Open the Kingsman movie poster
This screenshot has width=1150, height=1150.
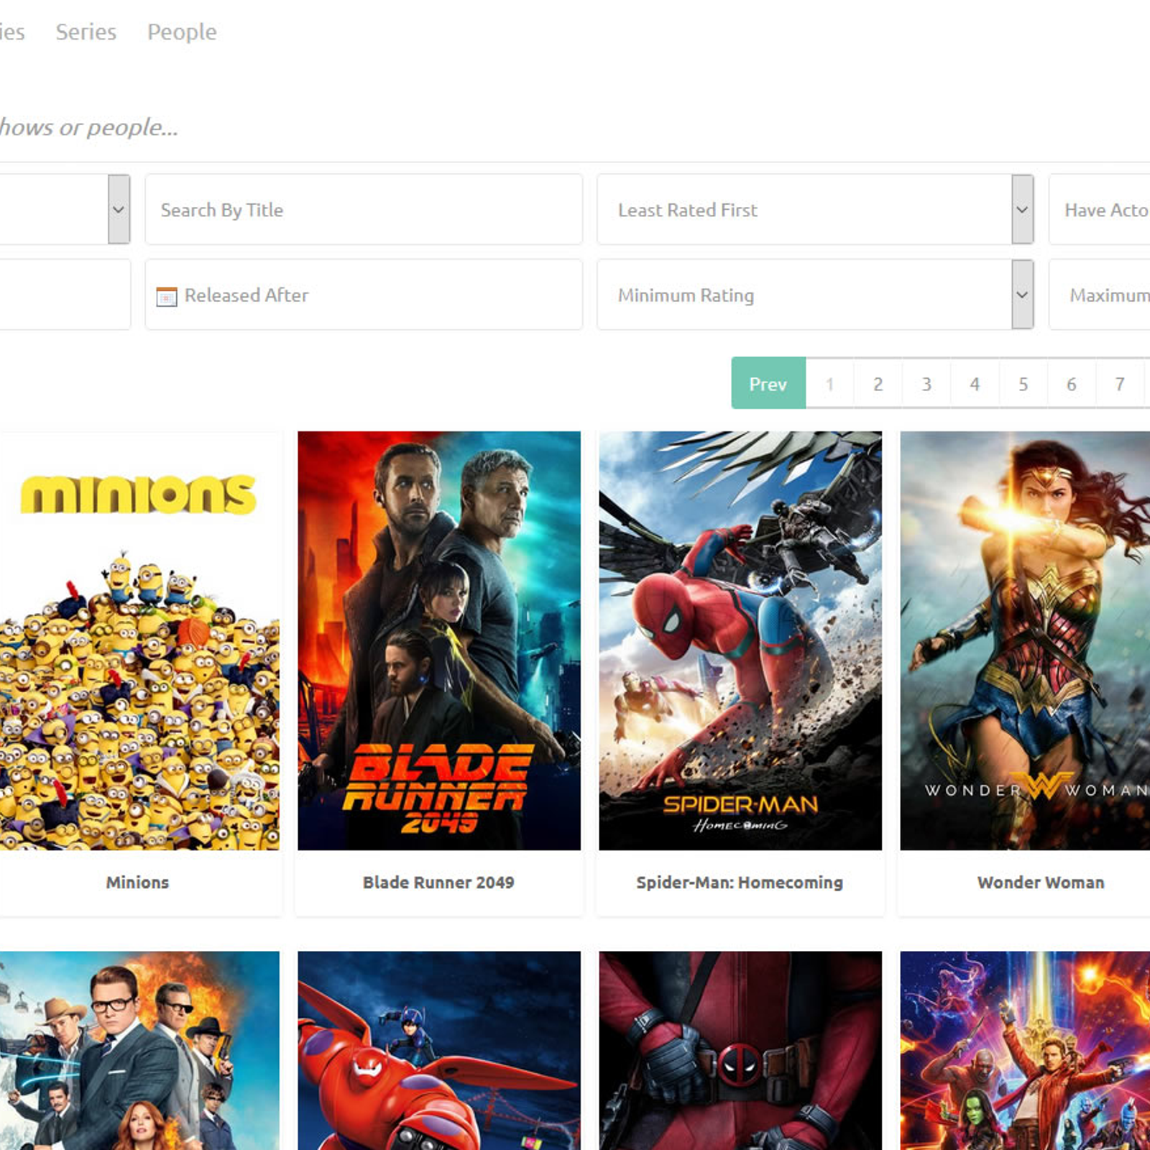139,1051
